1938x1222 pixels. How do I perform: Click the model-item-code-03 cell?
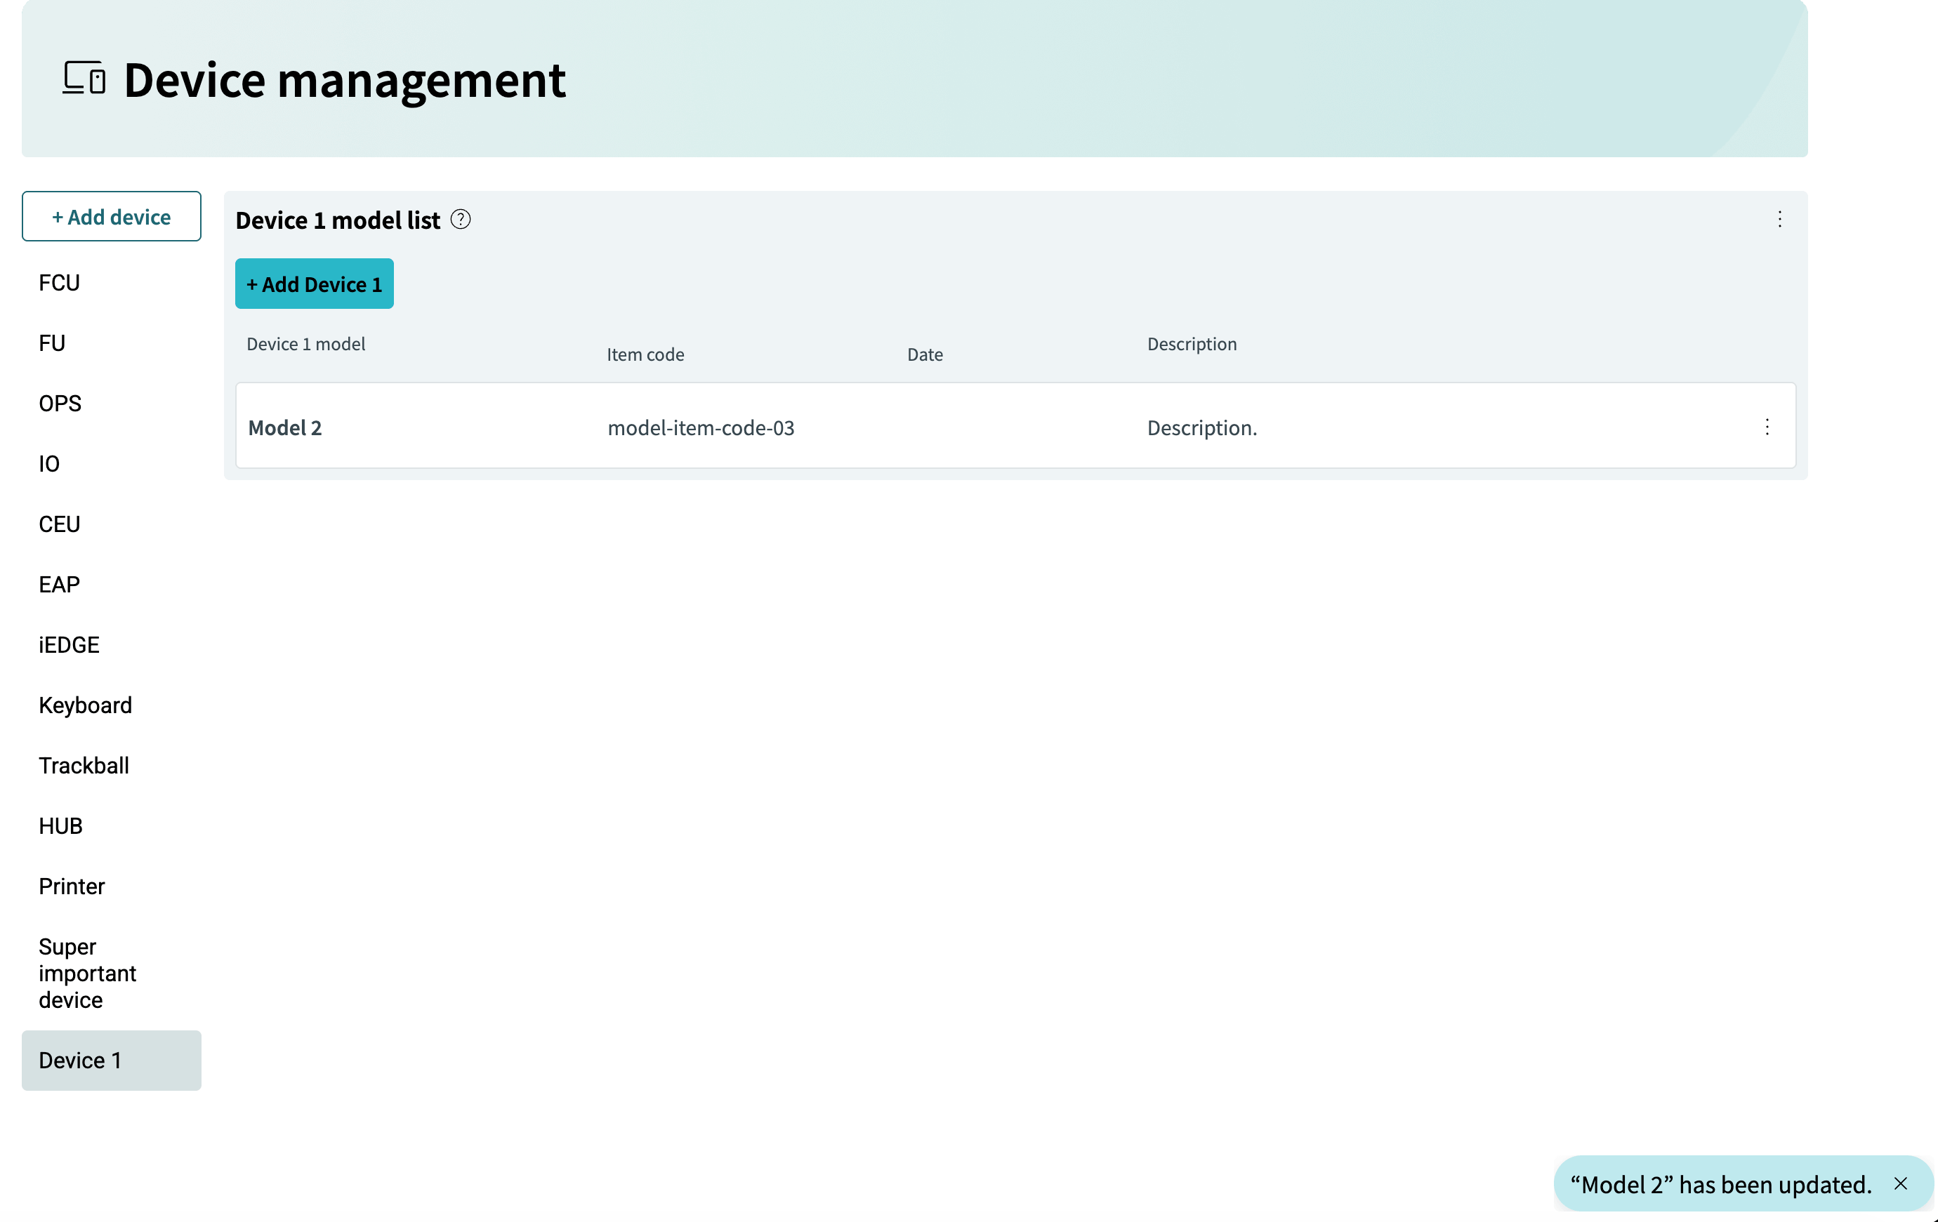[x=700, y=427]
